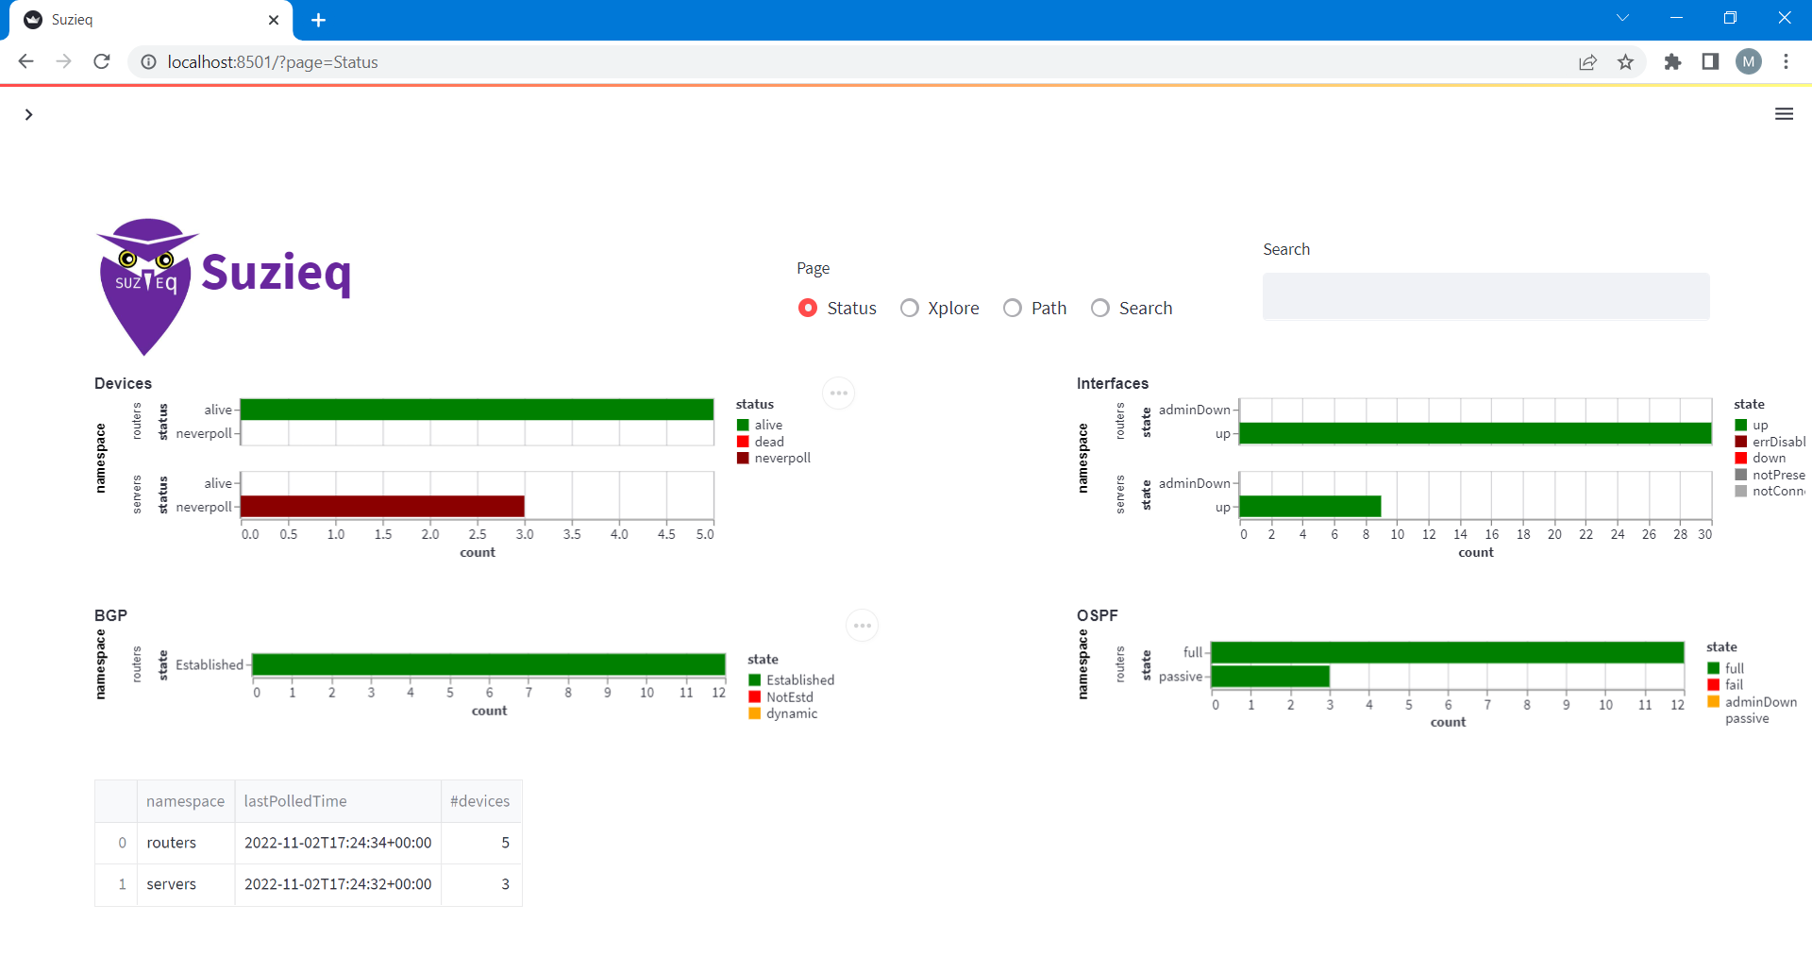Click the Suzieq owl logo
Screen dimensions: 1812x972
147,287
